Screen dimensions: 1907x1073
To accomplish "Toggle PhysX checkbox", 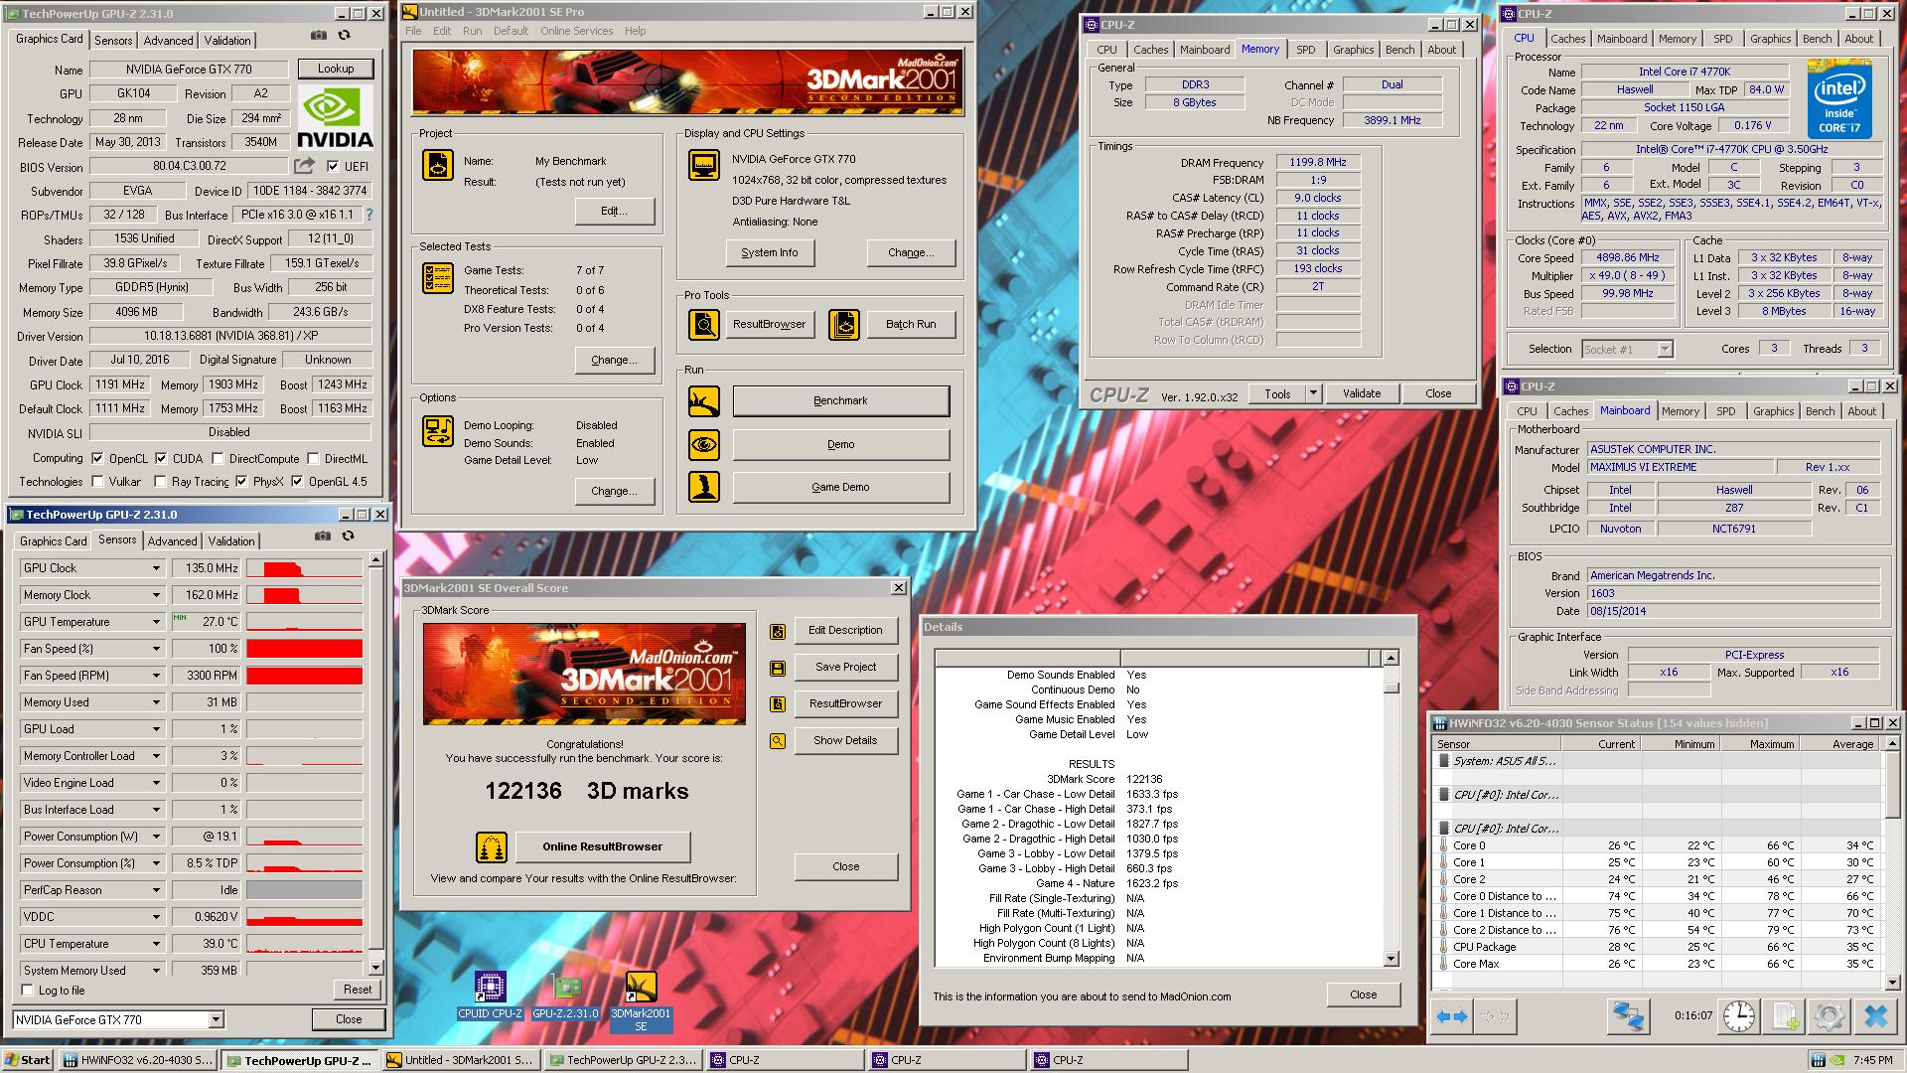I will point(241,481).
